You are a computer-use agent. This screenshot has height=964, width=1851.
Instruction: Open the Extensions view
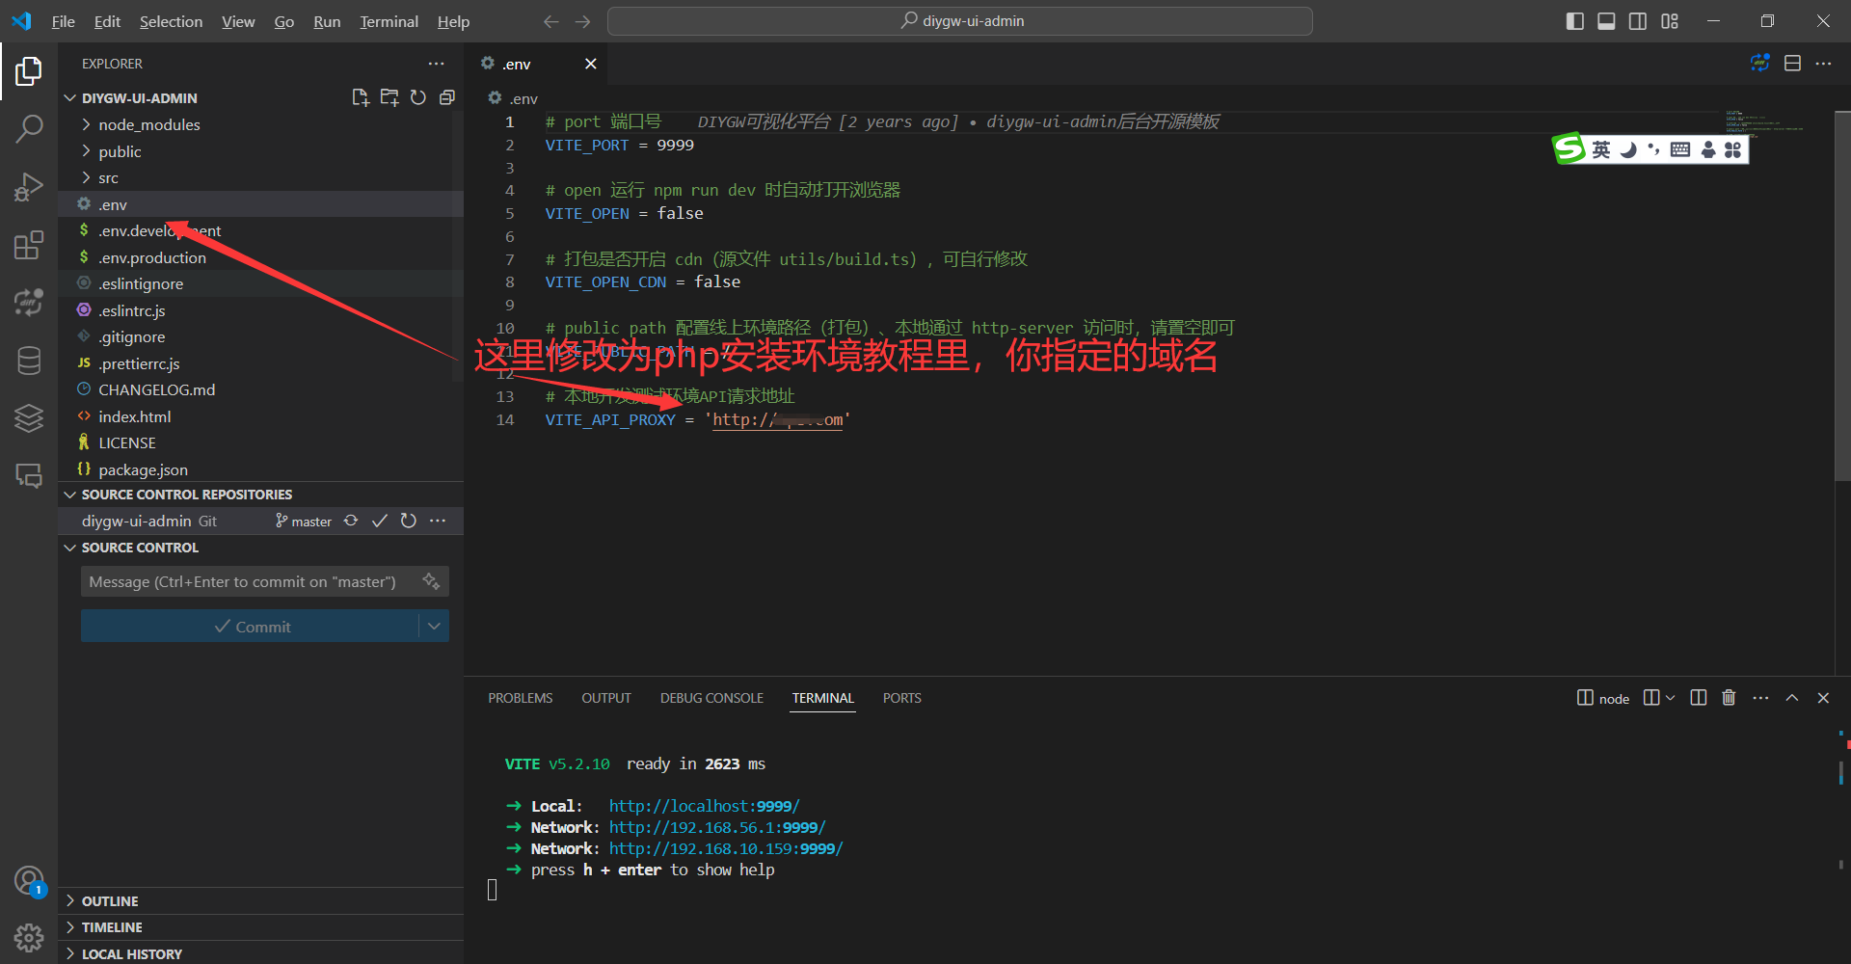29,245
